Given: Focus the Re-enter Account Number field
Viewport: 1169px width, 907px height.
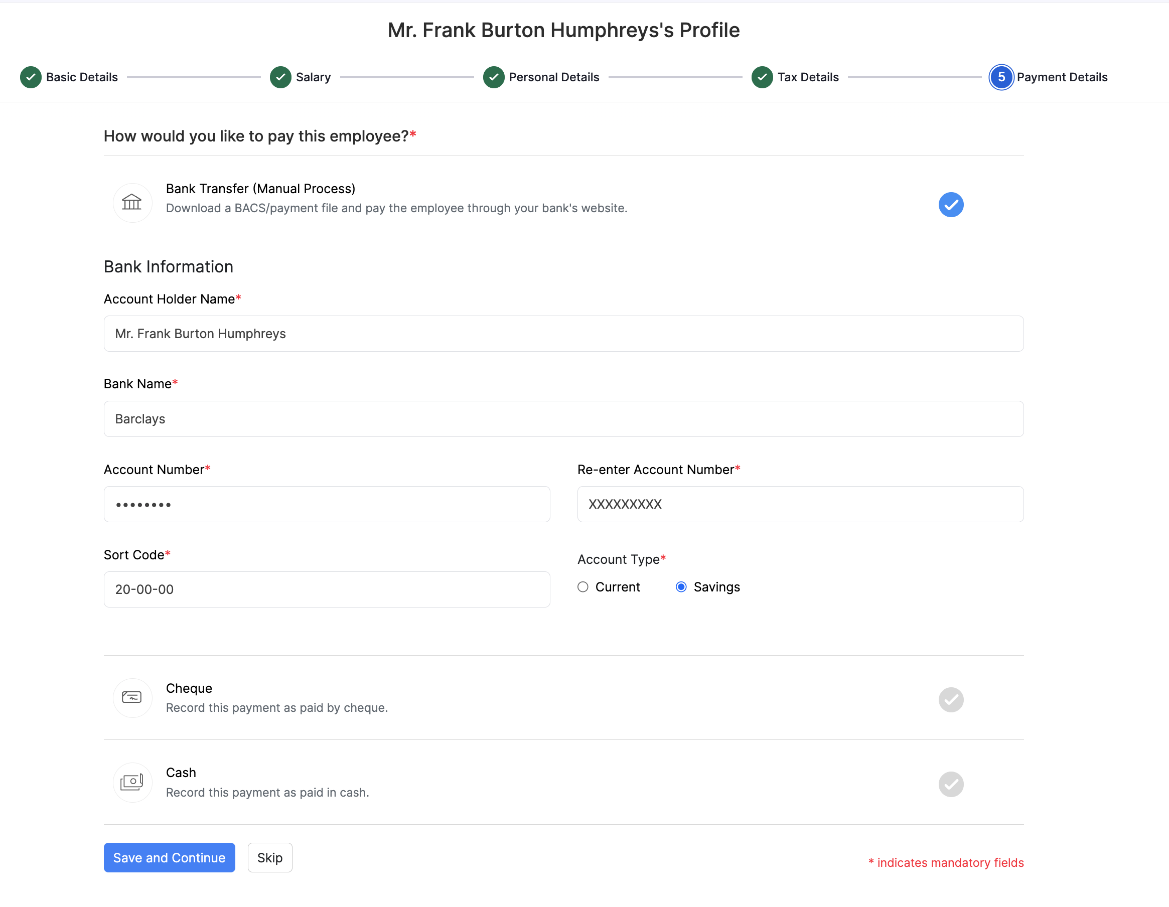Looking at the screenshot, I should [x=800, y=504].
